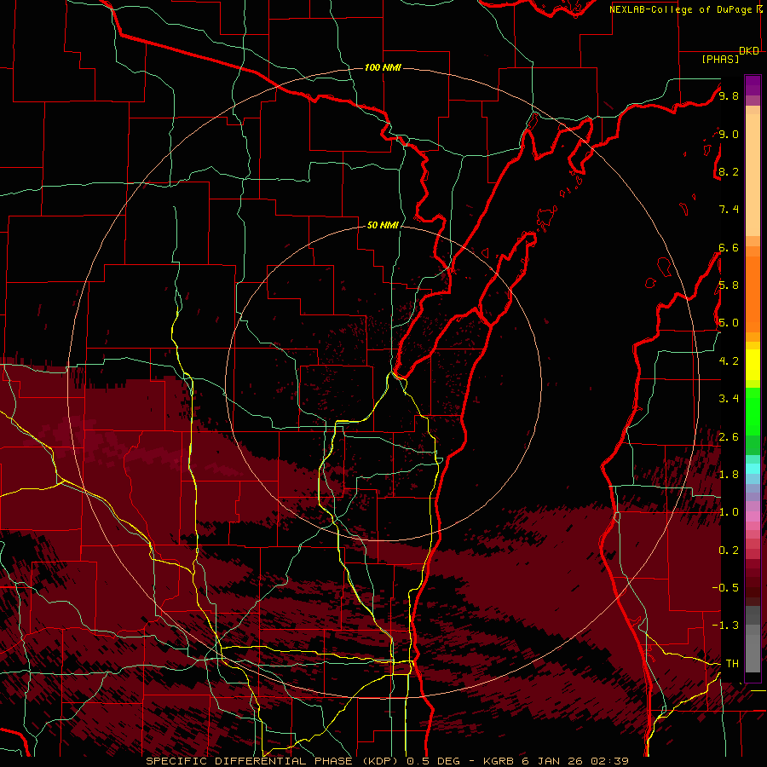This screenshot has width=767, height=767.
Task: Pick the yellow segment of the color bar
Action: [x=753, y=365]
